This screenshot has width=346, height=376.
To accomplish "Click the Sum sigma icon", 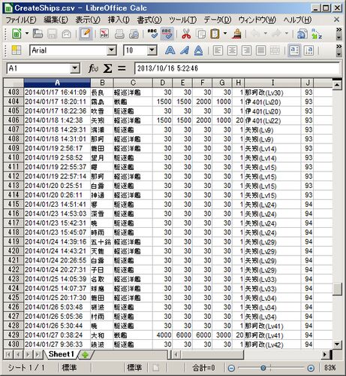I will 107,68.
